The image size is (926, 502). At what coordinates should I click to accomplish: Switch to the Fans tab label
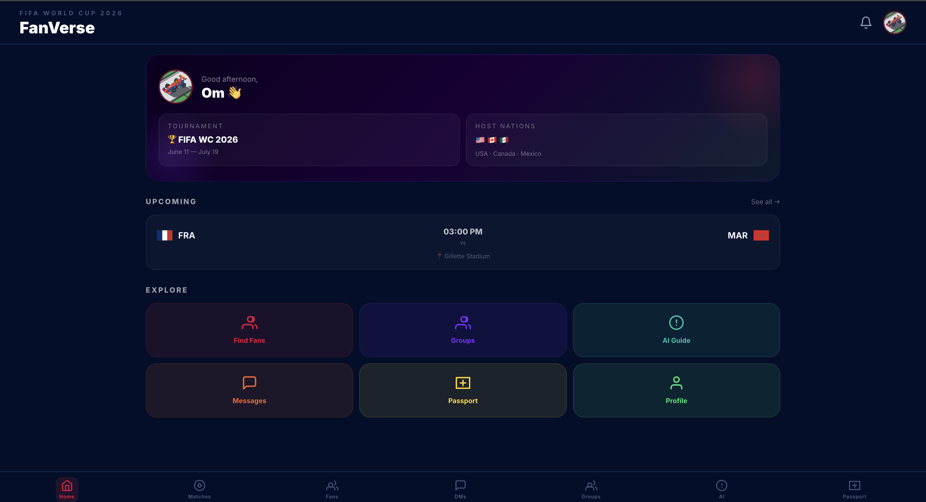pos(332,496)
